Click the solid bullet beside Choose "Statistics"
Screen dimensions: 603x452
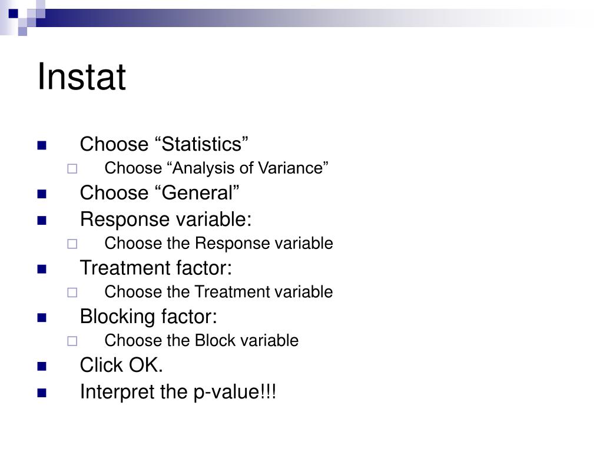pyautogui.click(x=42, y=145)
